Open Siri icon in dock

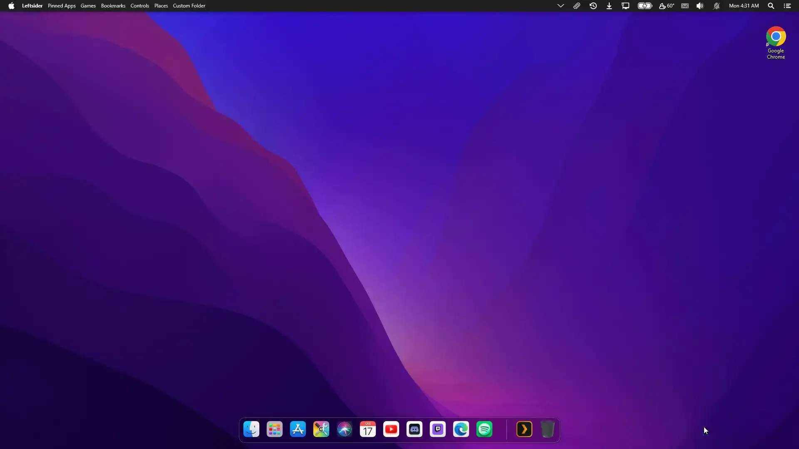(x=345, y=429)
